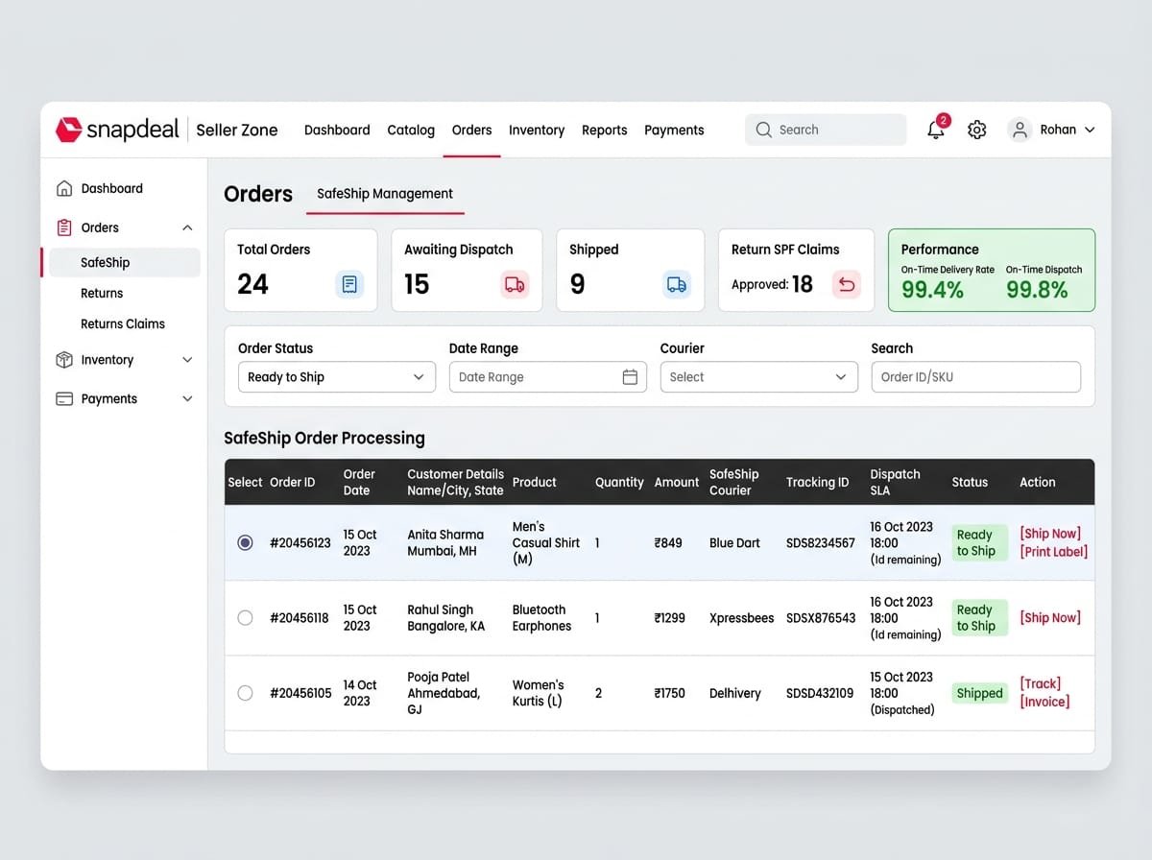Click tracking ID SDSD432109
Viewport: 1152px width, 860px height.
coord(820,693)
